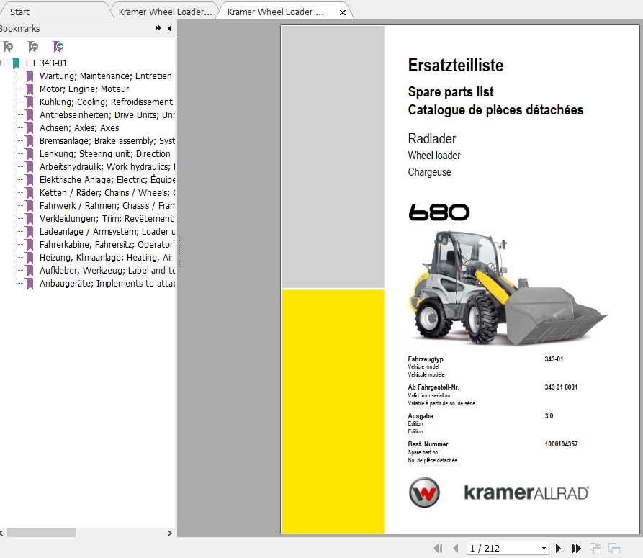Open the Aufkleber, Werkzeug bookmark
The height and width of the screenshot is (558, 643).
(107, 271)
